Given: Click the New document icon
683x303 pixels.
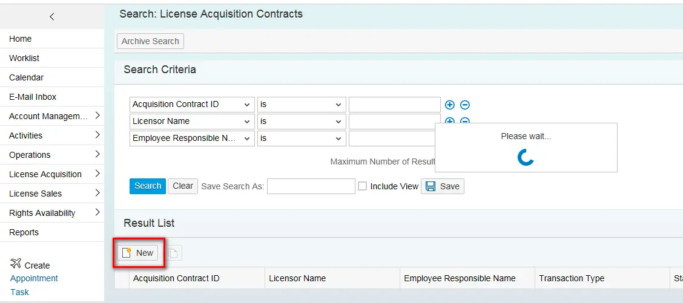Looking at the screenshot, I should pyautogui.click(x=127, y=253).
